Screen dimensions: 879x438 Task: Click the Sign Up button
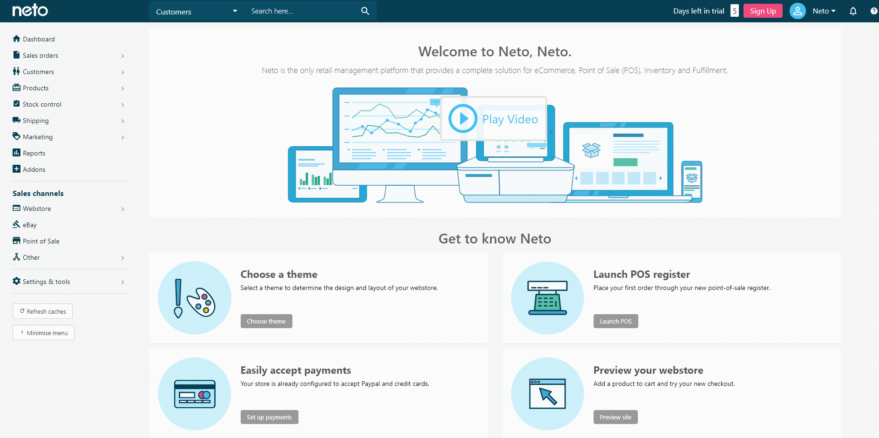click(763, 11)
